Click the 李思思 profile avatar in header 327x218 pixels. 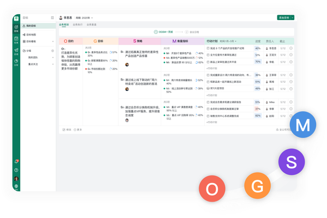point(61,18)
